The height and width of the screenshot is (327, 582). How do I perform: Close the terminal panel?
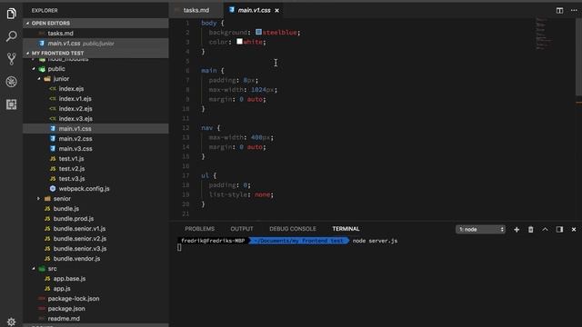pos(574,230)
